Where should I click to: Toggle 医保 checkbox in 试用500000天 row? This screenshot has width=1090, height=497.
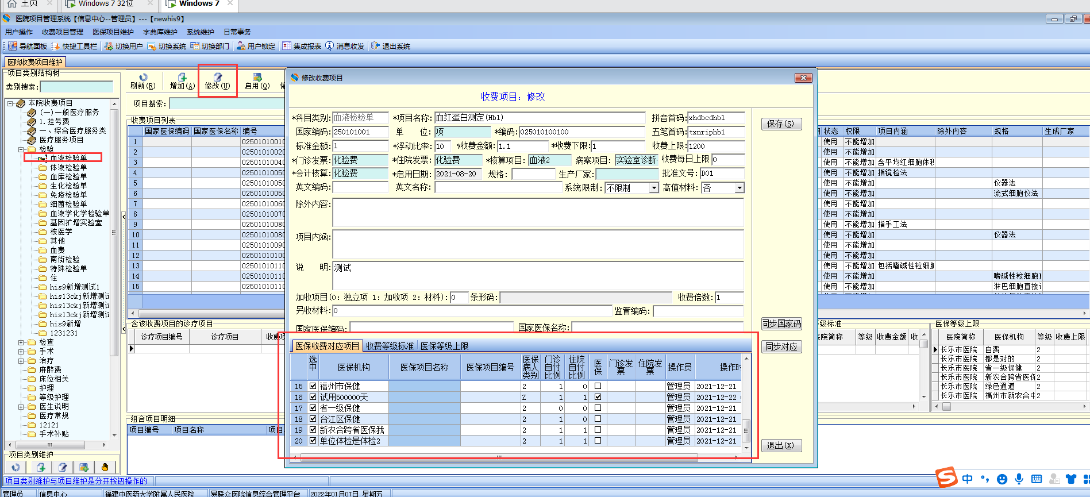pos(598,397)
